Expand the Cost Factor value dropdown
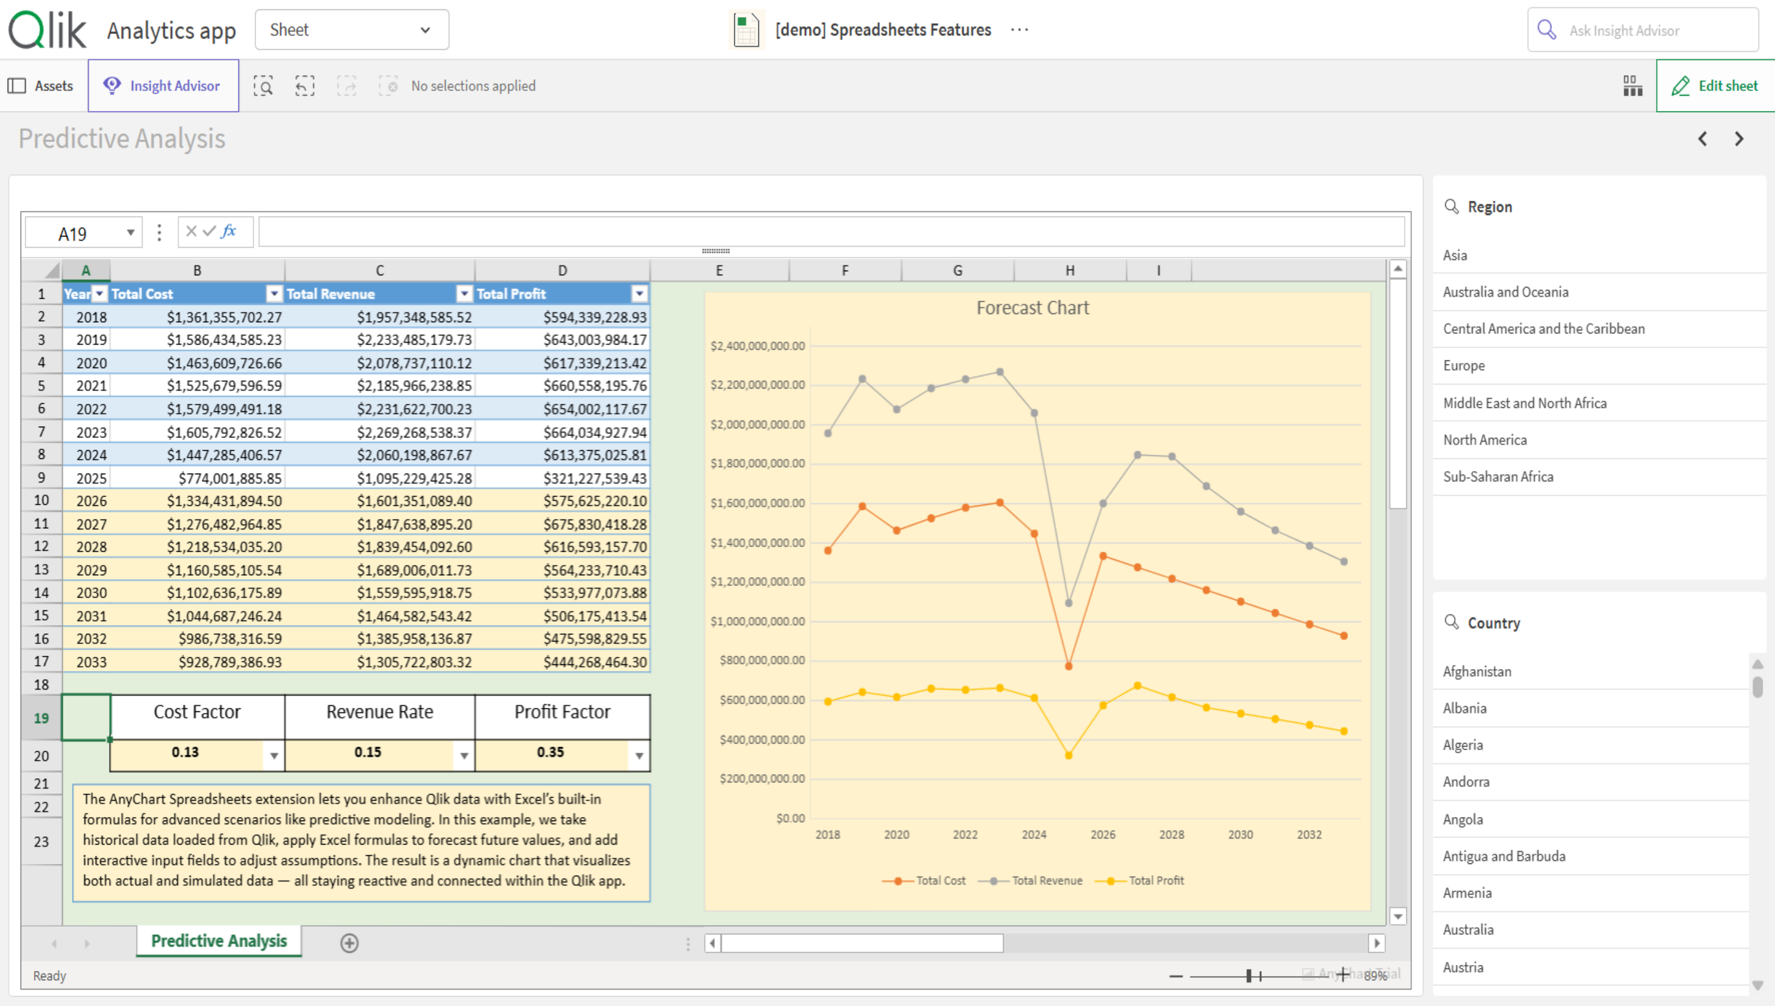Image resolution: width=1775 pixels, height=1006 pixels. click(274, 755)
